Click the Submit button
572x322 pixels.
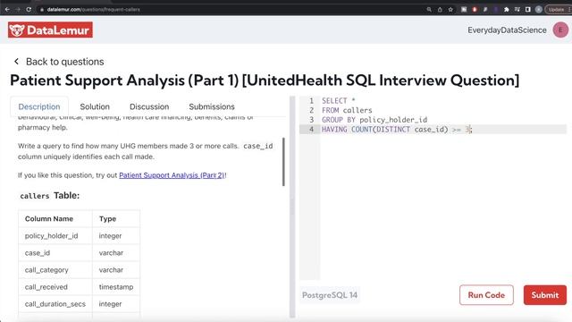point(545,295)
